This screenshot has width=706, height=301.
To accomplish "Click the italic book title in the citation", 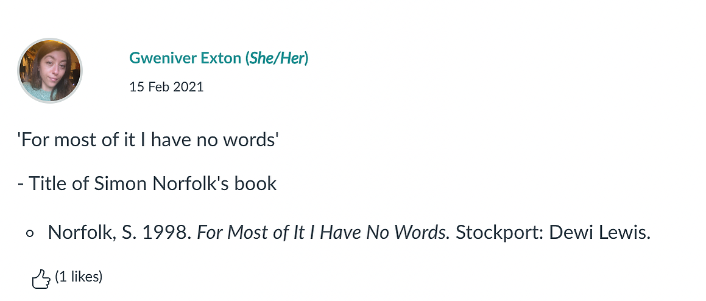I will click(323, 233).
